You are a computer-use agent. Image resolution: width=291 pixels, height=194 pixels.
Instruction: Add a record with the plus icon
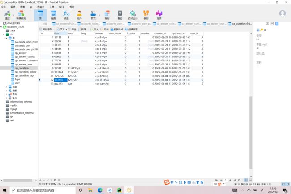tap(40, 180)
